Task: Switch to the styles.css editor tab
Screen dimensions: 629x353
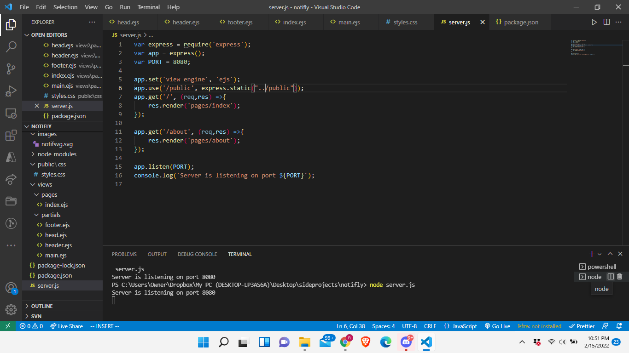Action: pos(406,22)
